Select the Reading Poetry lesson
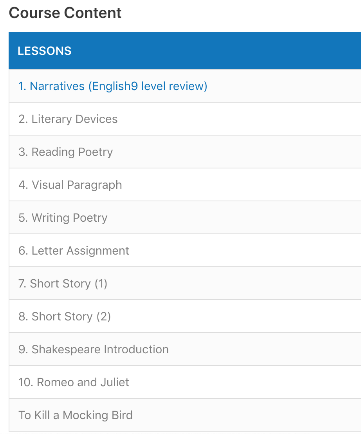This screenshot has width=361, height=434. pyautogui.click(x=66, y=152)
